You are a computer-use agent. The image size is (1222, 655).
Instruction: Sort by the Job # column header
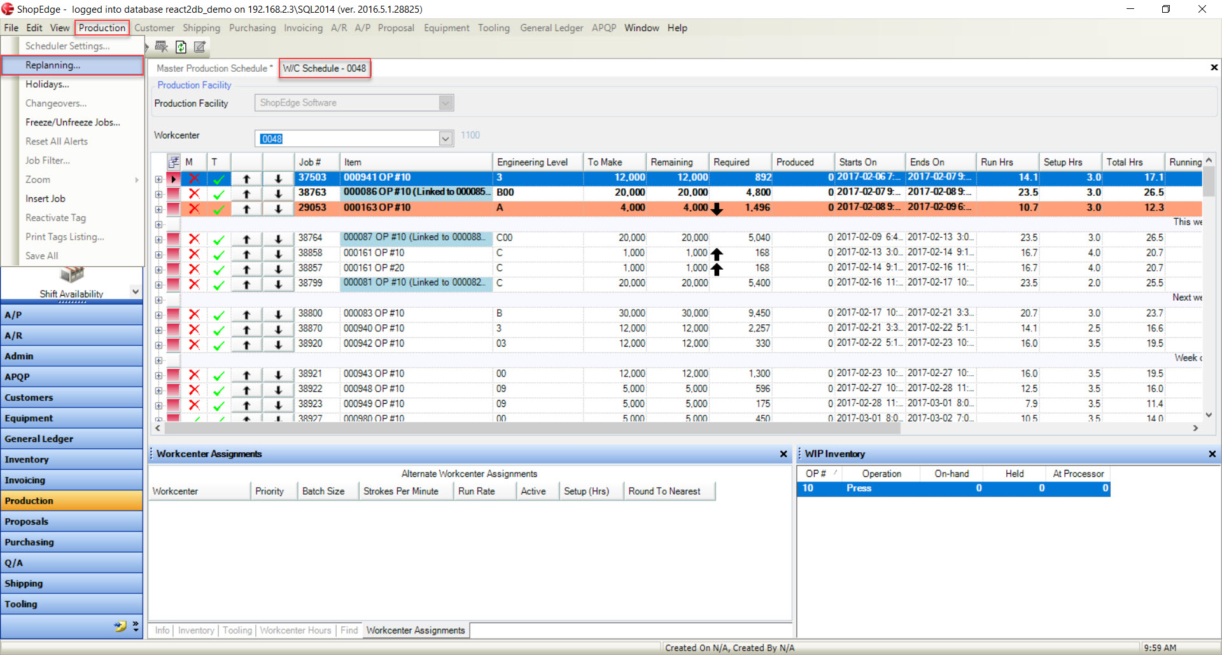(316, 162)
